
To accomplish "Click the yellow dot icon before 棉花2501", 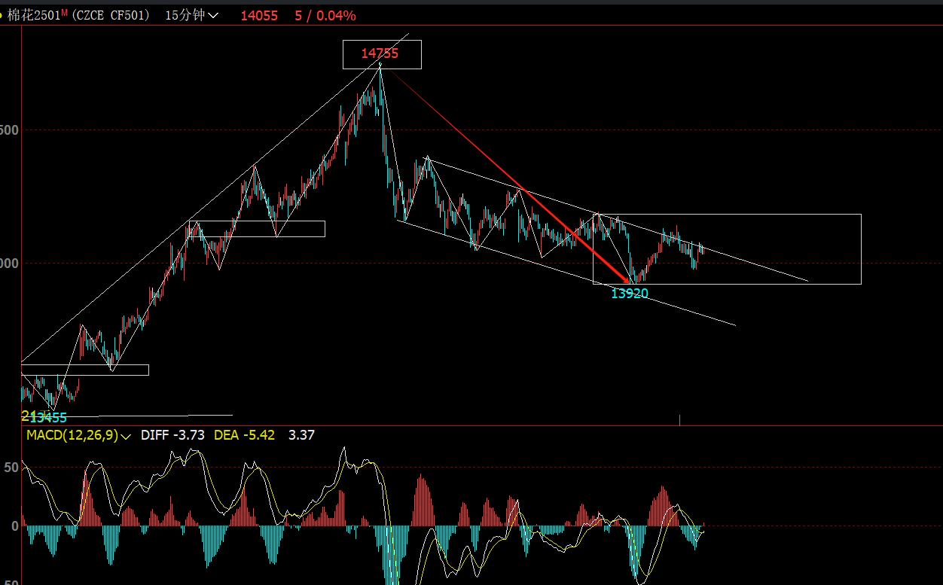I will (x=2, y=15).
